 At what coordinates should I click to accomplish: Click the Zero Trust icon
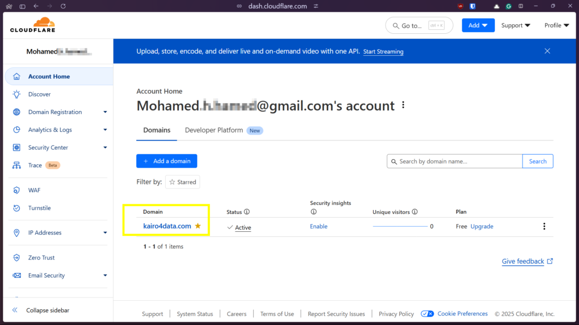16,257
